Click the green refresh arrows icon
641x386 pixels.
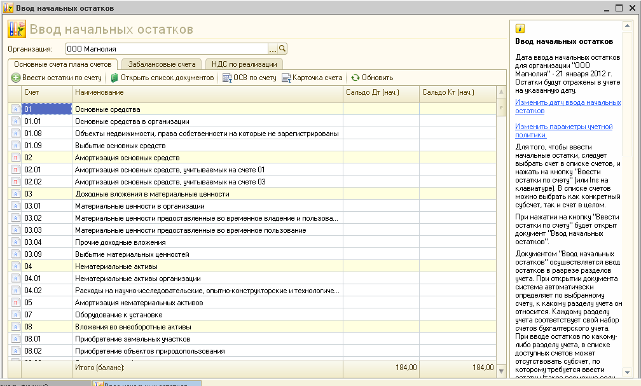click(x=355, y=78)
